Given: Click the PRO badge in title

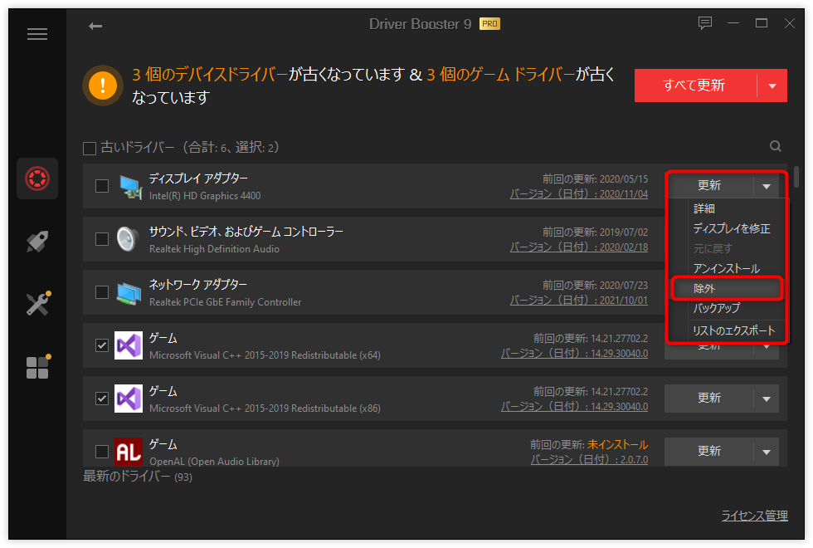Looking at the screenshot, I should point(489,24).
